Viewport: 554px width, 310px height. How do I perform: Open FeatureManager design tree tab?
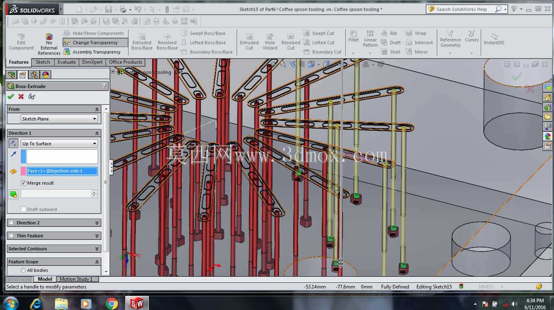(11, 75)
